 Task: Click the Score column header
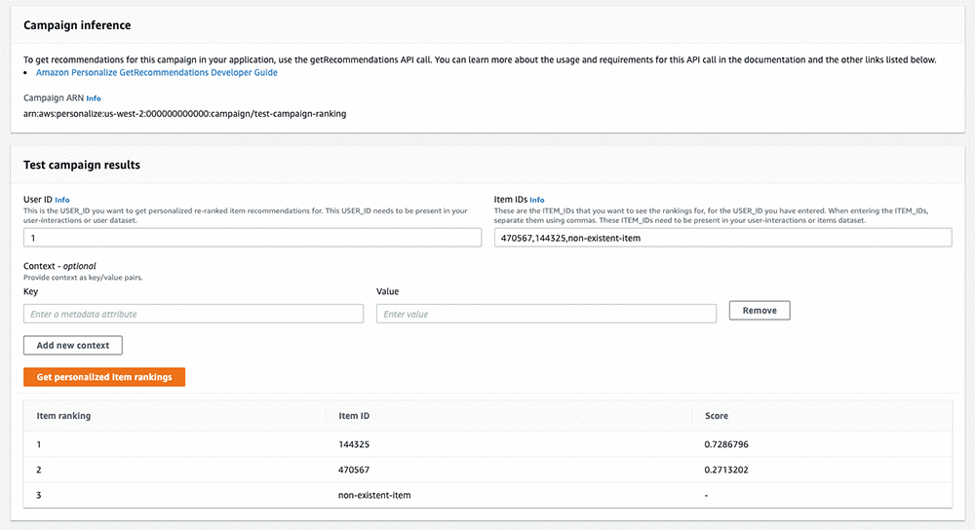tap(717, 416)
